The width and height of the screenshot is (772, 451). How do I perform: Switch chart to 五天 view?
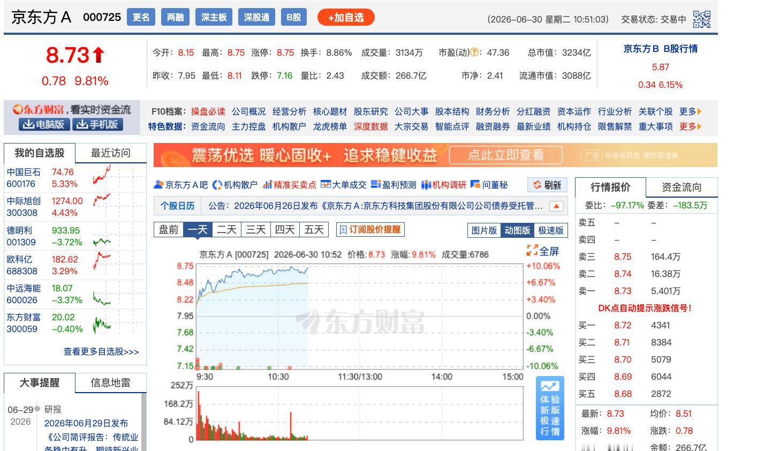(314, 229)
